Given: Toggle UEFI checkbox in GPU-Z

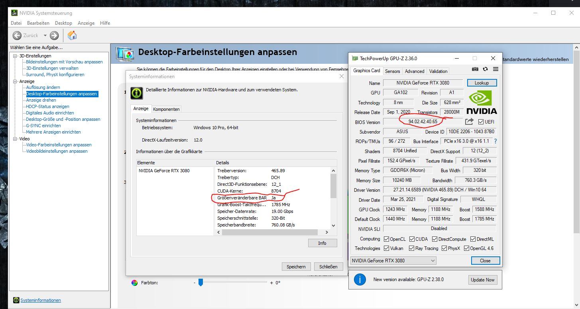Looking at the screenshot, I should coord(481,122).
